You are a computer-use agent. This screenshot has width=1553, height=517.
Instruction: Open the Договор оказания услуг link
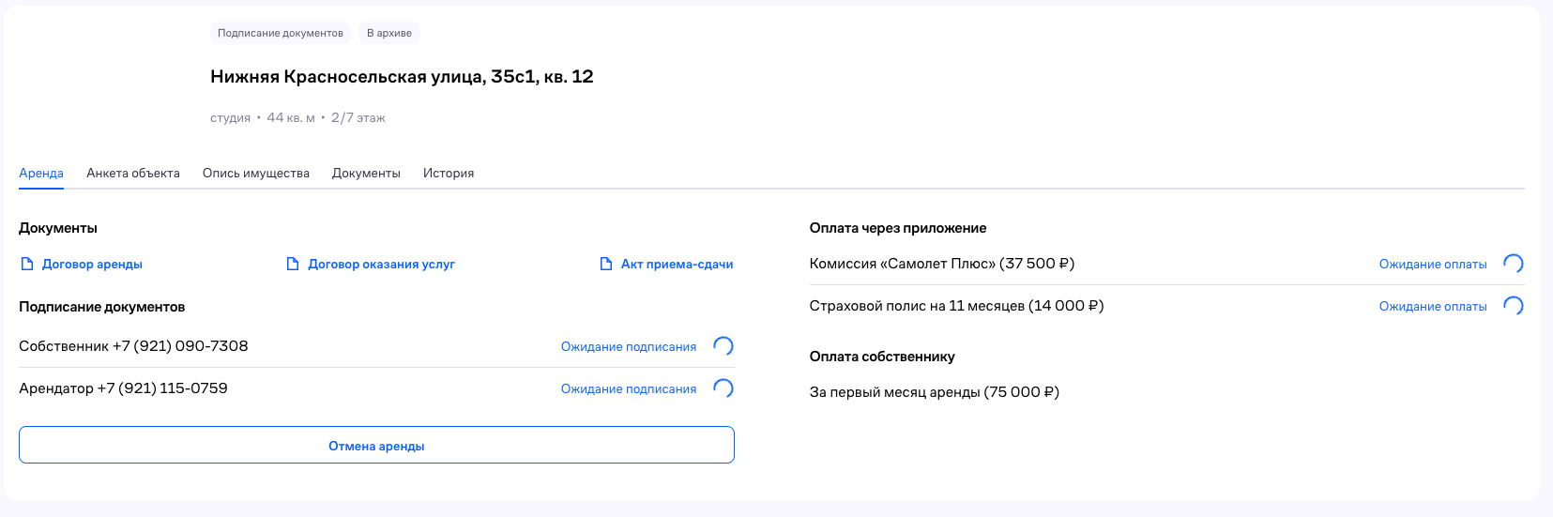coord(381,264)
